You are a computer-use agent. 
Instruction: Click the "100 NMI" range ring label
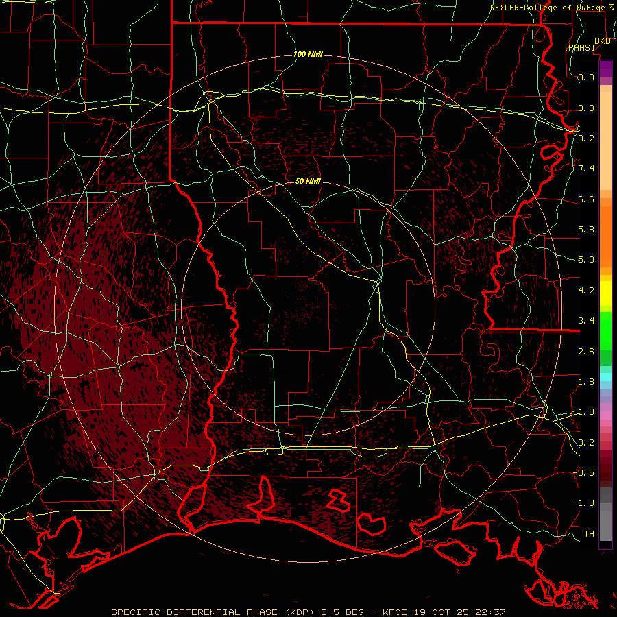pyautogui.click(x=308, y=54)
